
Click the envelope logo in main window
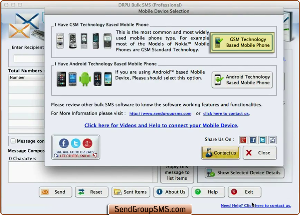click(24, 26)
